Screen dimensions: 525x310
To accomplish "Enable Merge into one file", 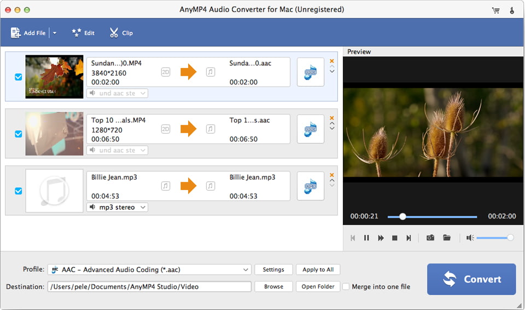I will (x=346, y=286).
